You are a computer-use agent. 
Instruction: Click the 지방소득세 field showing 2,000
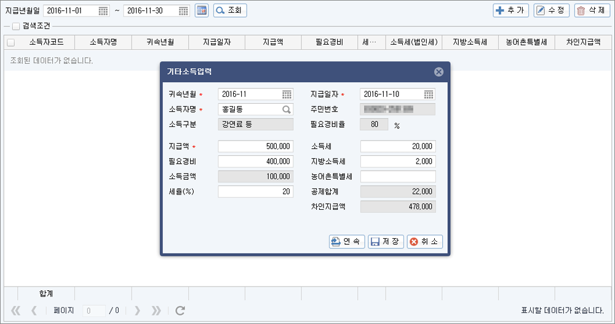pyautogui.click(x=398, y=161)
